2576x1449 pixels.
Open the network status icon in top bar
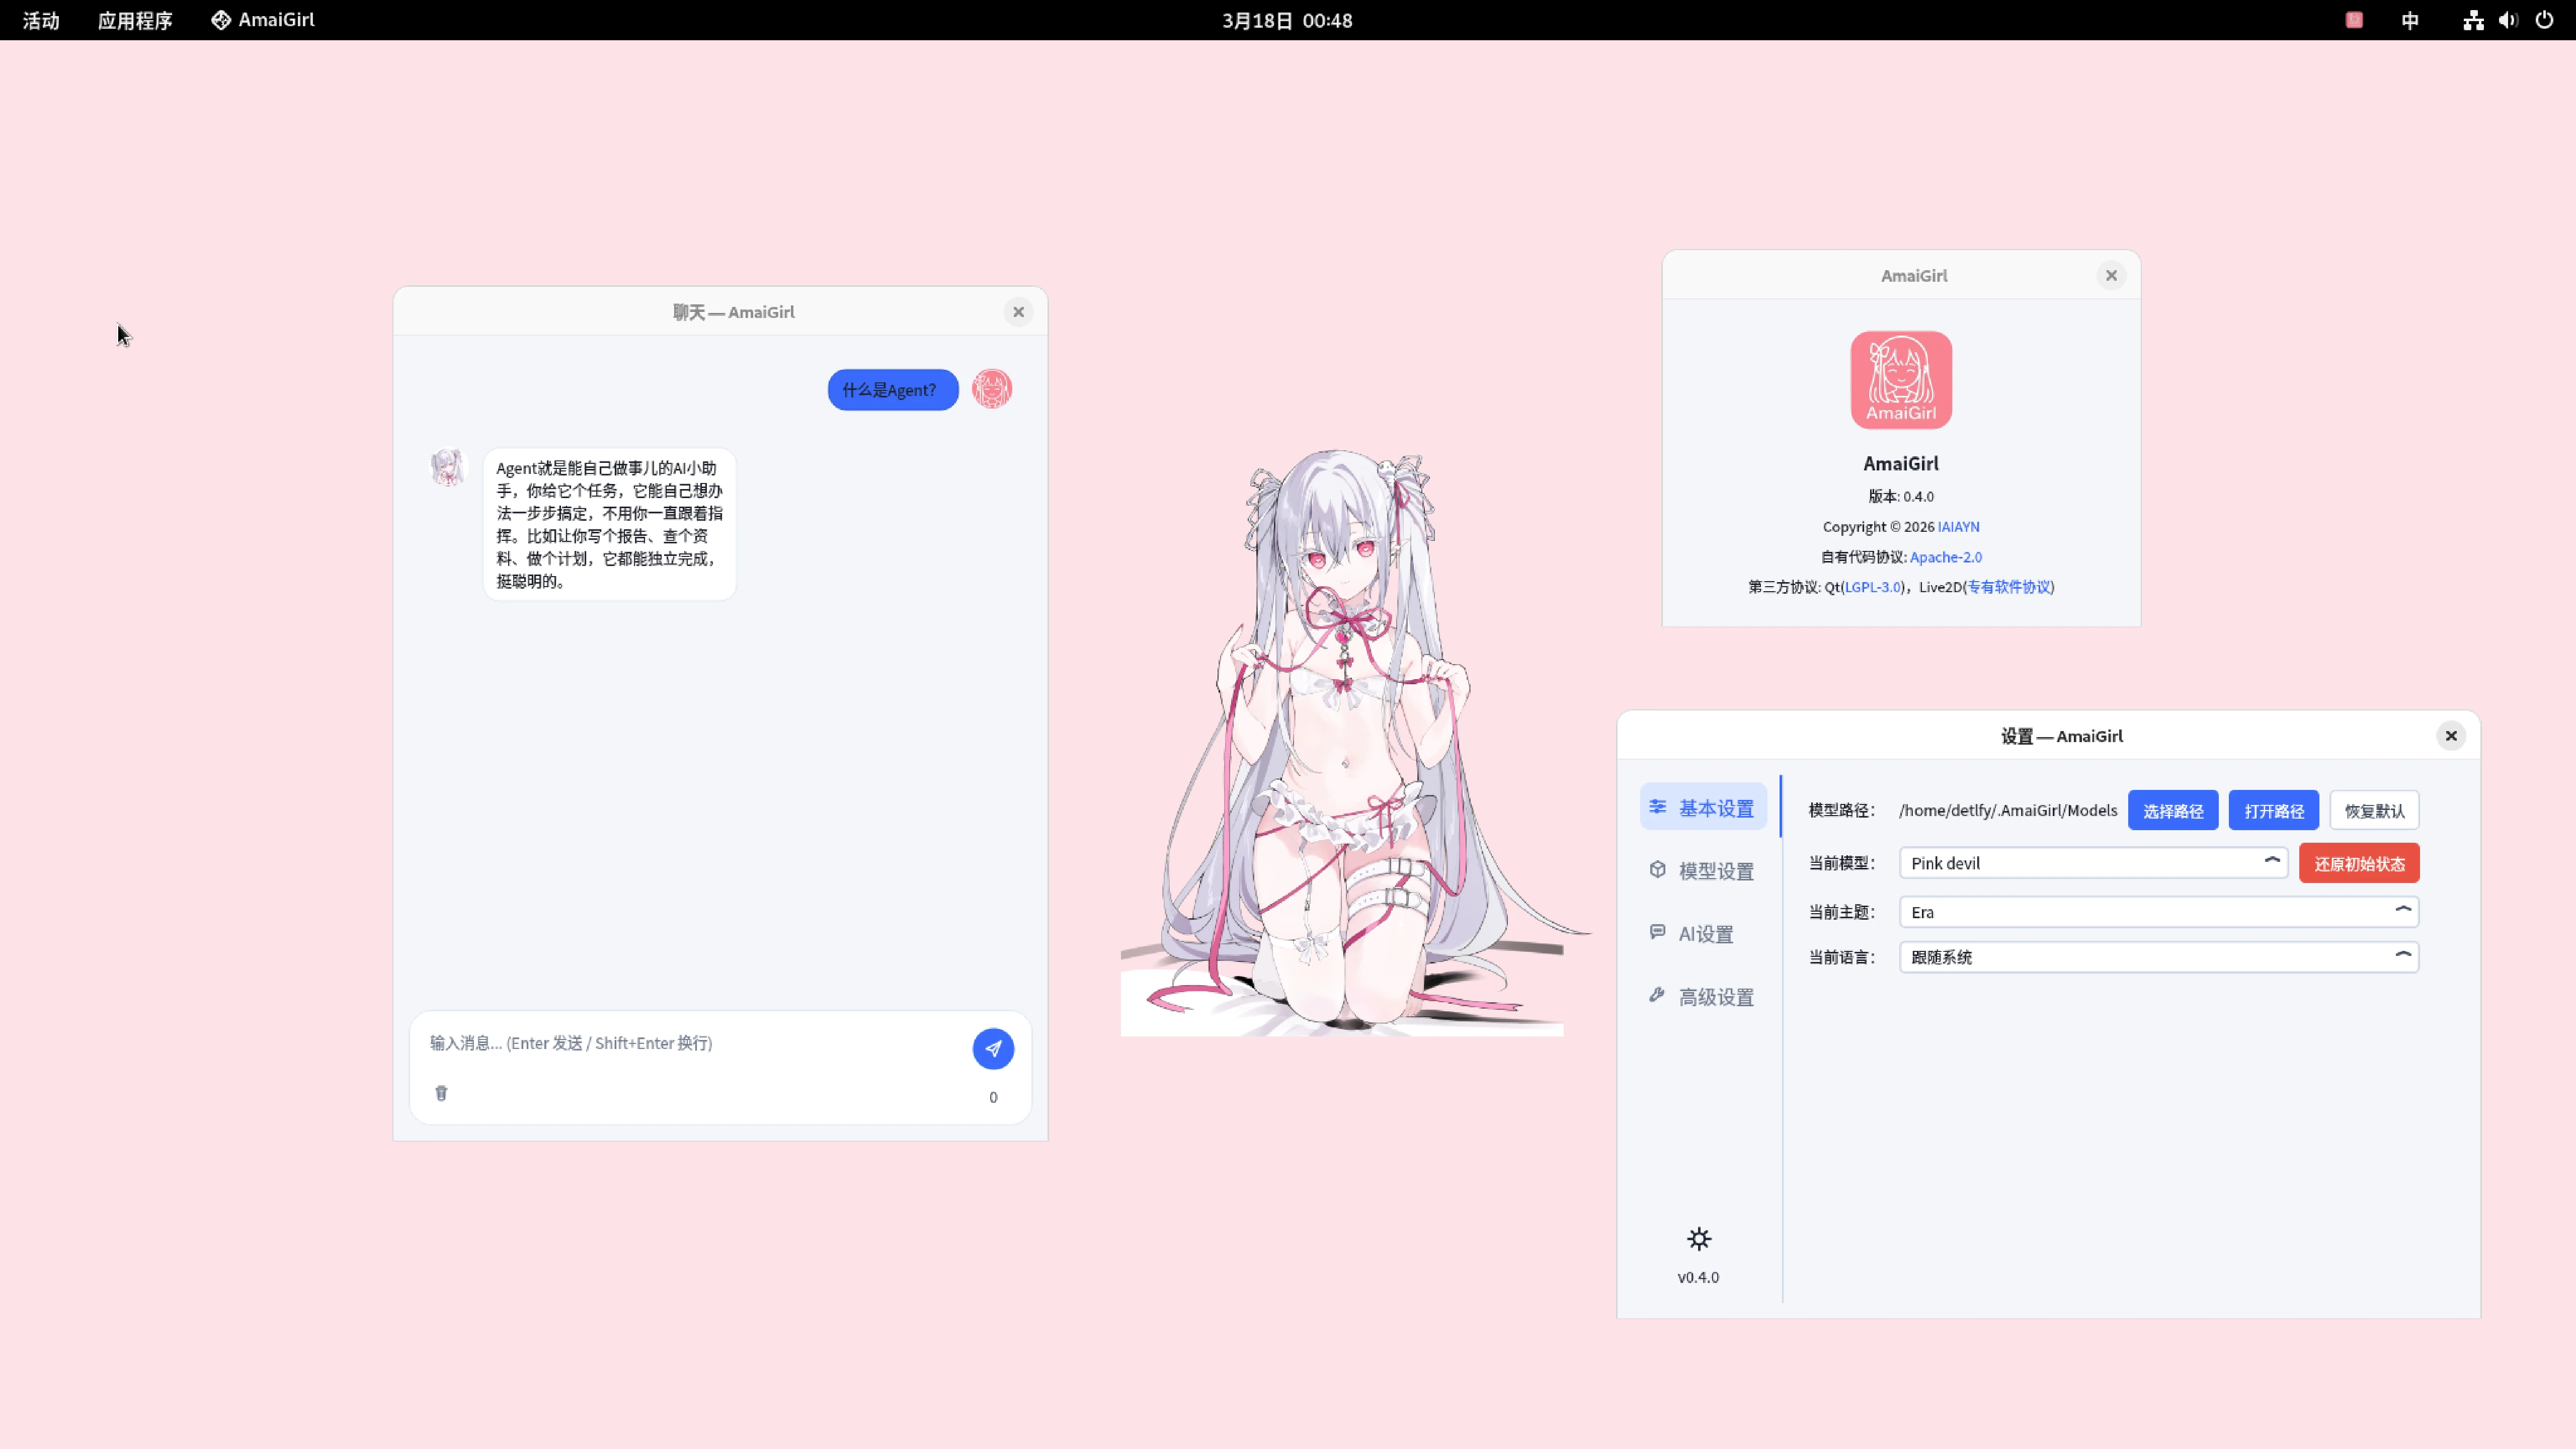(2473, 20)
